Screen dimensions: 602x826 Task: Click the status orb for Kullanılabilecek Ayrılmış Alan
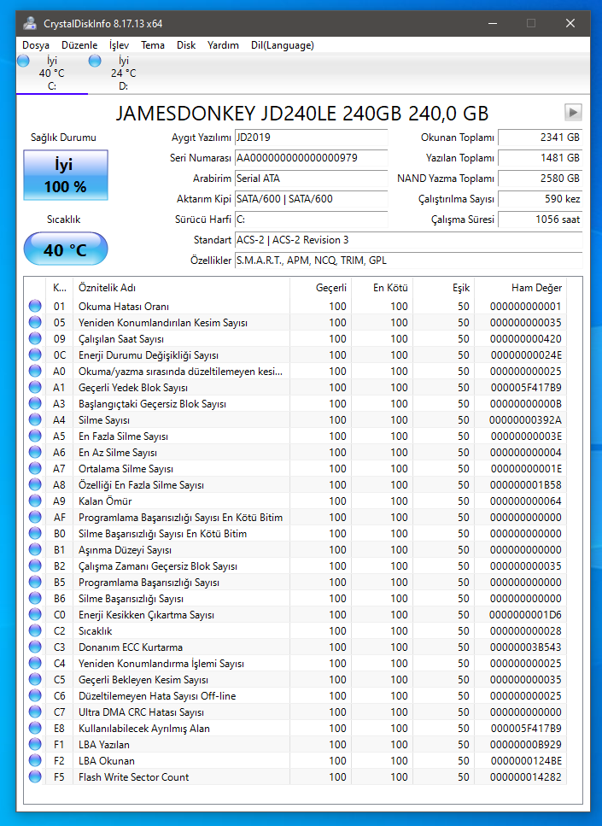35,728
